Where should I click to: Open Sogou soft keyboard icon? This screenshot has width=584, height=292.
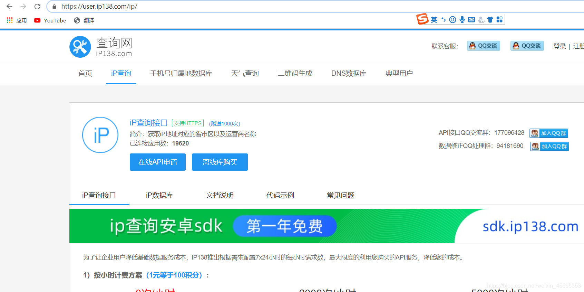pos(471,20)
